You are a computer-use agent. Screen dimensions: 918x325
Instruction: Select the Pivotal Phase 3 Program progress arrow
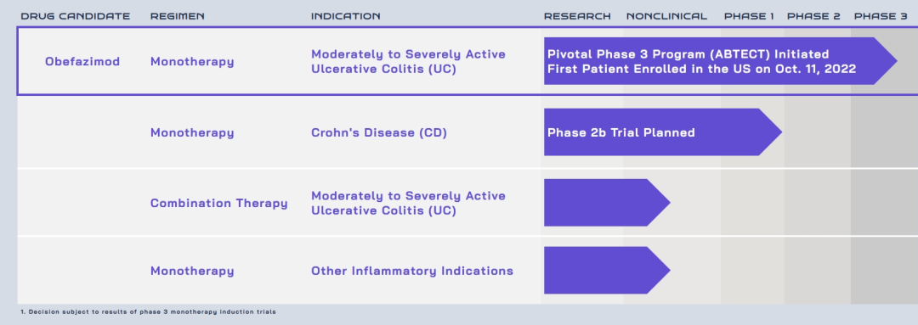(721, 61)
